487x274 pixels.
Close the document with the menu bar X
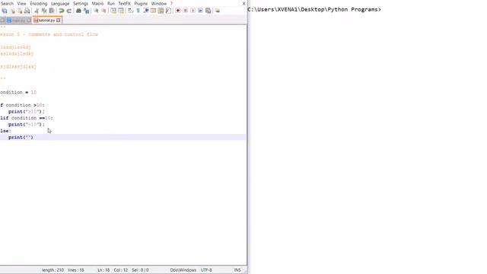pyautogui.click(x=243, y=3)
